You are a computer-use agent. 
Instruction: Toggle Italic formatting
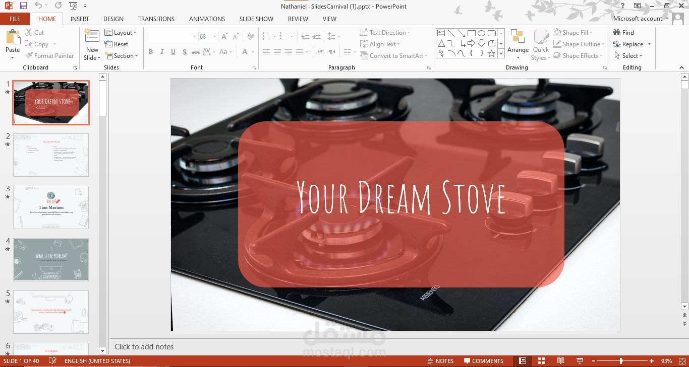[162, 52]
